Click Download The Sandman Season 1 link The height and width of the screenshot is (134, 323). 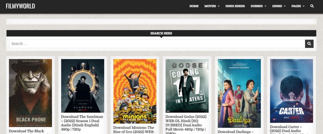[x=82, y=123]
